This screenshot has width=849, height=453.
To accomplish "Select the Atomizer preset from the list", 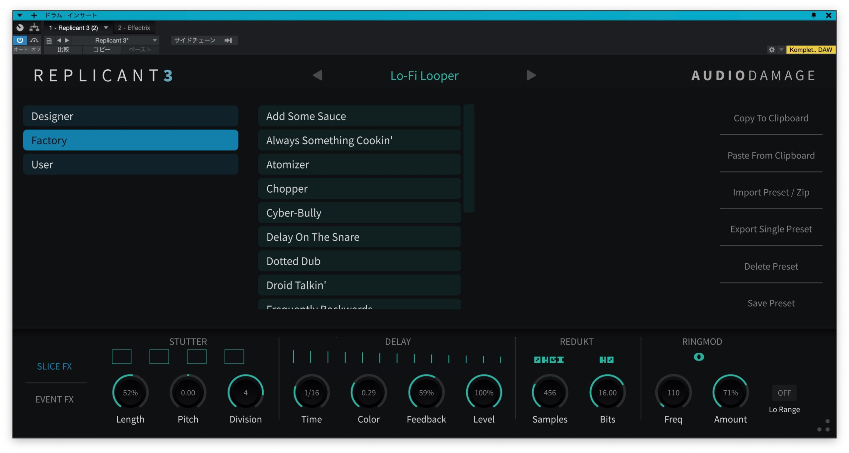I will (x=359, y=164).
